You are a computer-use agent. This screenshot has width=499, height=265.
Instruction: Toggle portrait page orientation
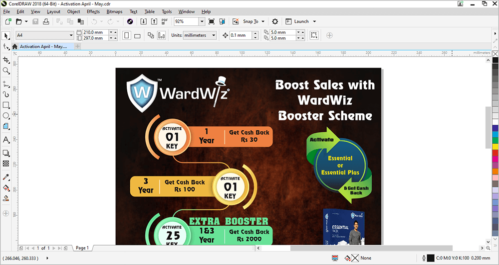click(x=127, y=35)
